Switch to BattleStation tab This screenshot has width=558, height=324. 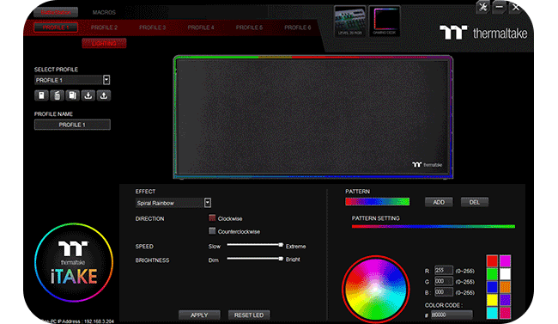click(x=56, y=13)
